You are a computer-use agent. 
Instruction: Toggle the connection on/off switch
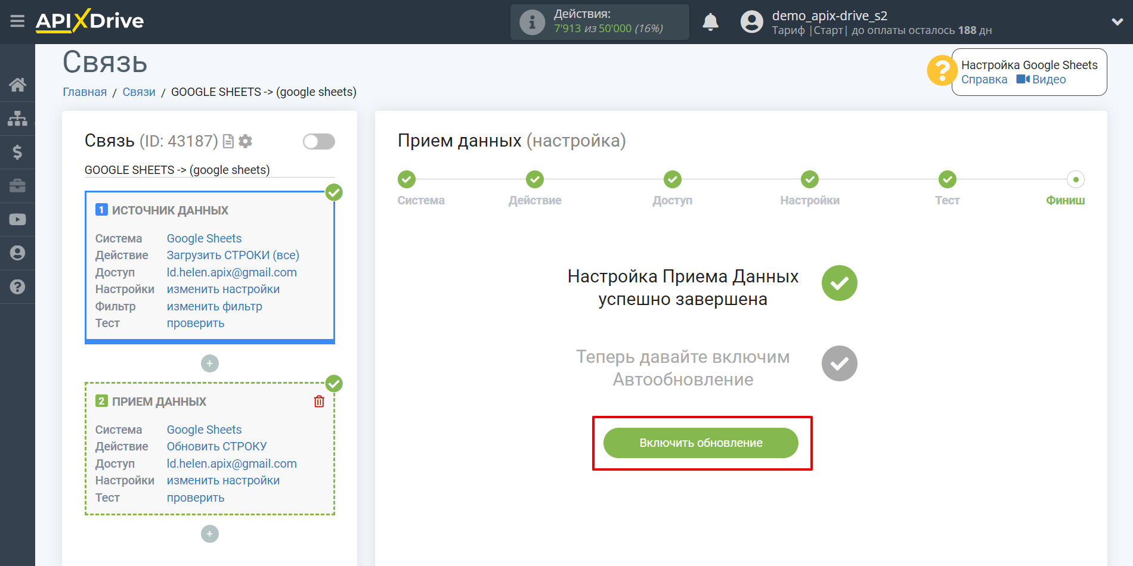coord(319,141)
